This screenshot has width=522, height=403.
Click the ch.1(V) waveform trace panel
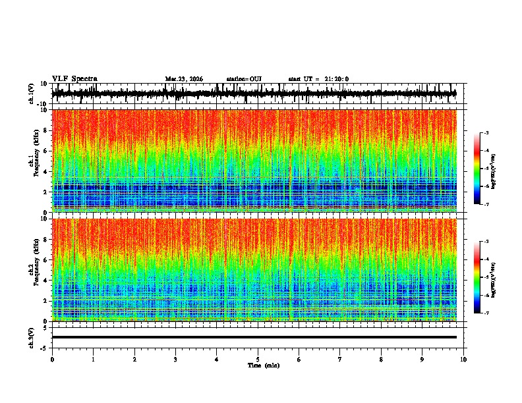pos(257,94)
